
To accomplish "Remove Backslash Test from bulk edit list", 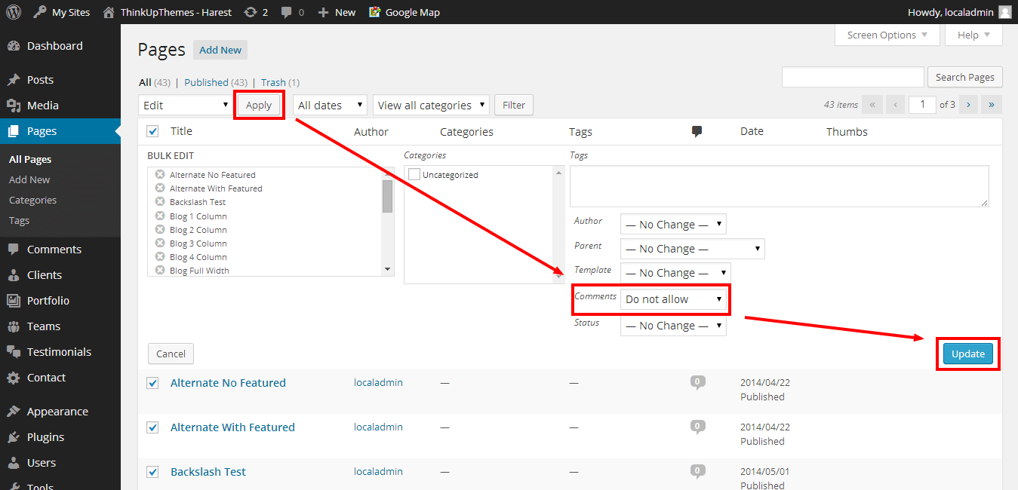I will coord(160,202).
